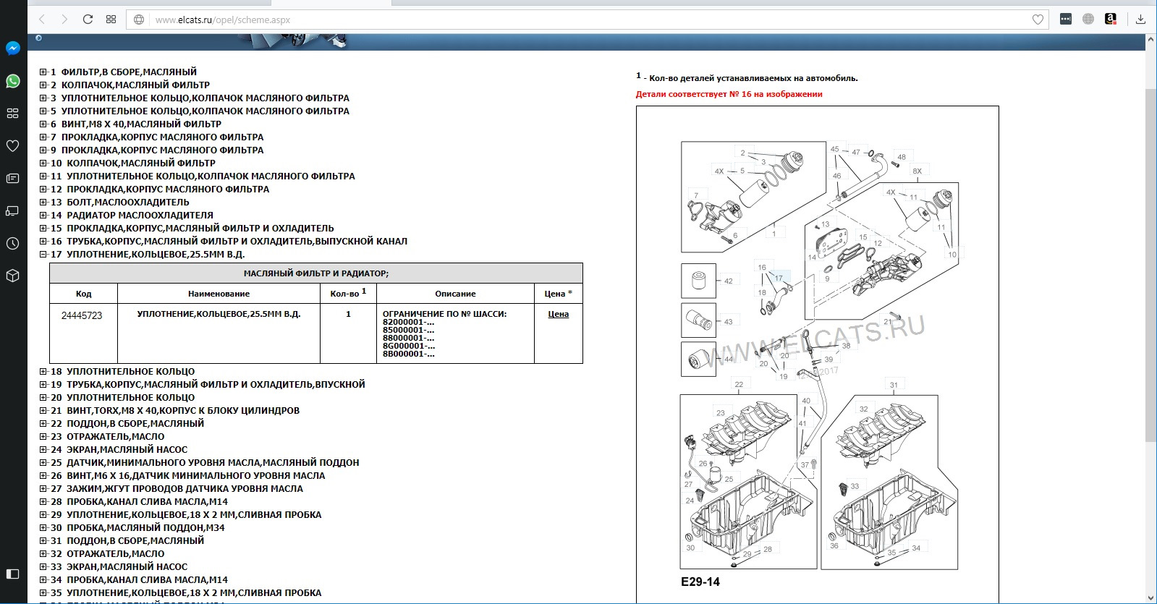This screenshot has height=604, width=1157.
Task: Open the downloads icon
Action: [1140, 20]
